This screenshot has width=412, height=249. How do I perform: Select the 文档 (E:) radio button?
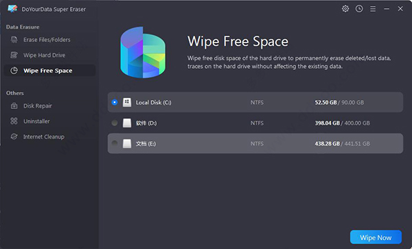(115, 143)
